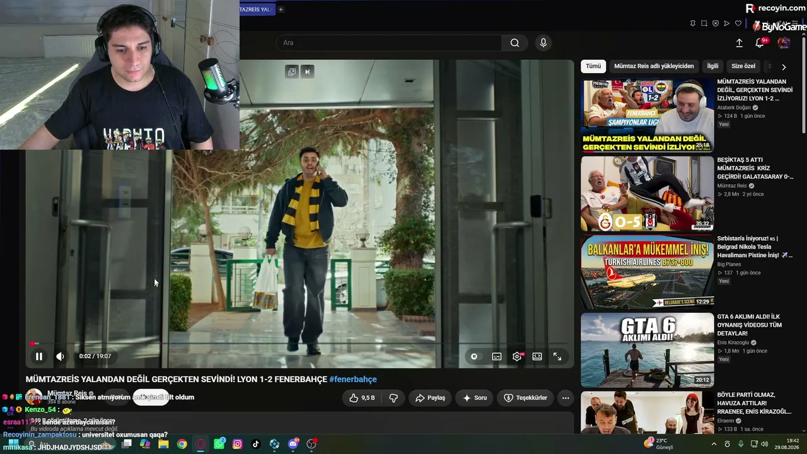Screen dimensions: 807x454
Task: Open the browser ad blocker shield icon
Action: pyautogui.click(x=716, y=23)
